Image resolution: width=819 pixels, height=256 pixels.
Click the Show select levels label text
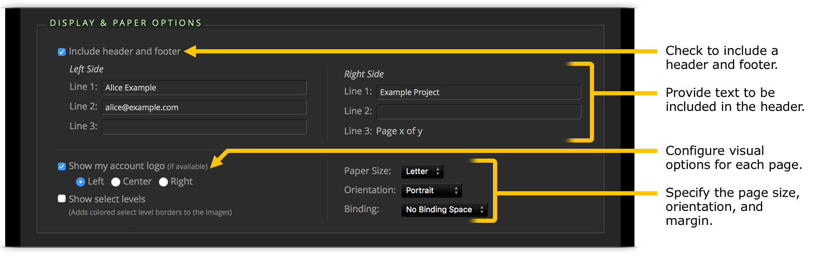[107, 199]
